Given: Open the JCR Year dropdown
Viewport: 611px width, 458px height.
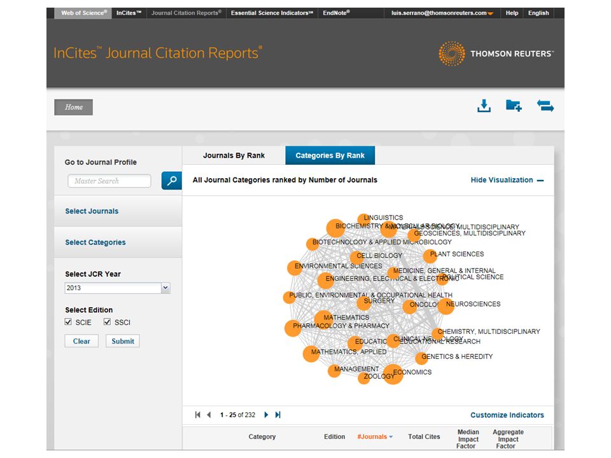Looking at the screenshot, I should 165,288.
